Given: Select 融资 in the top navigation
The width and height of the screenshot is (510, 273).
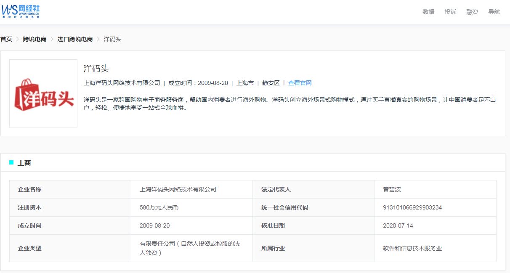Looking at the screenshot, I should tap(472, 12).
